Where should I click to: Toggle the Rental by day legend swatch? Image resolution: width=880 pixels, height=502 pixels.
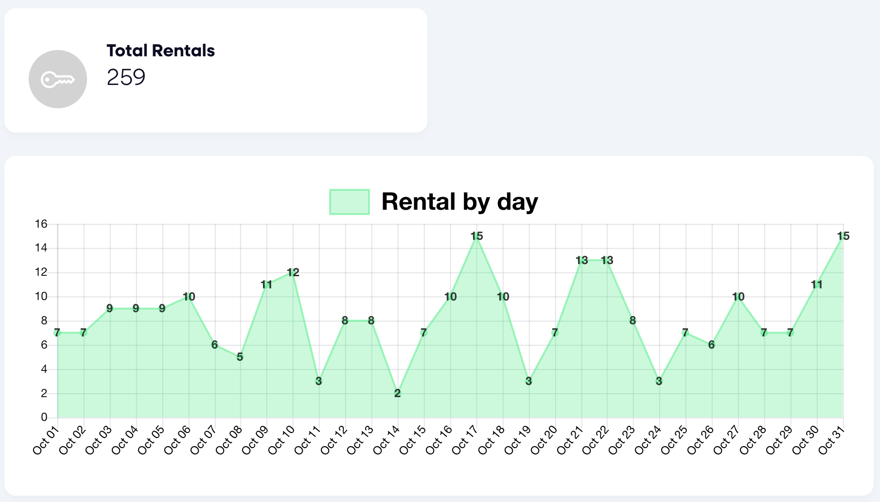[x=349, y=202]
